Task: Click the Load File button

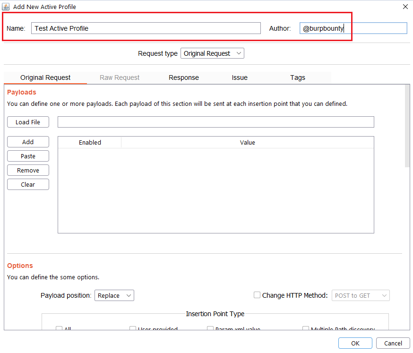Action: click(28, 122)
